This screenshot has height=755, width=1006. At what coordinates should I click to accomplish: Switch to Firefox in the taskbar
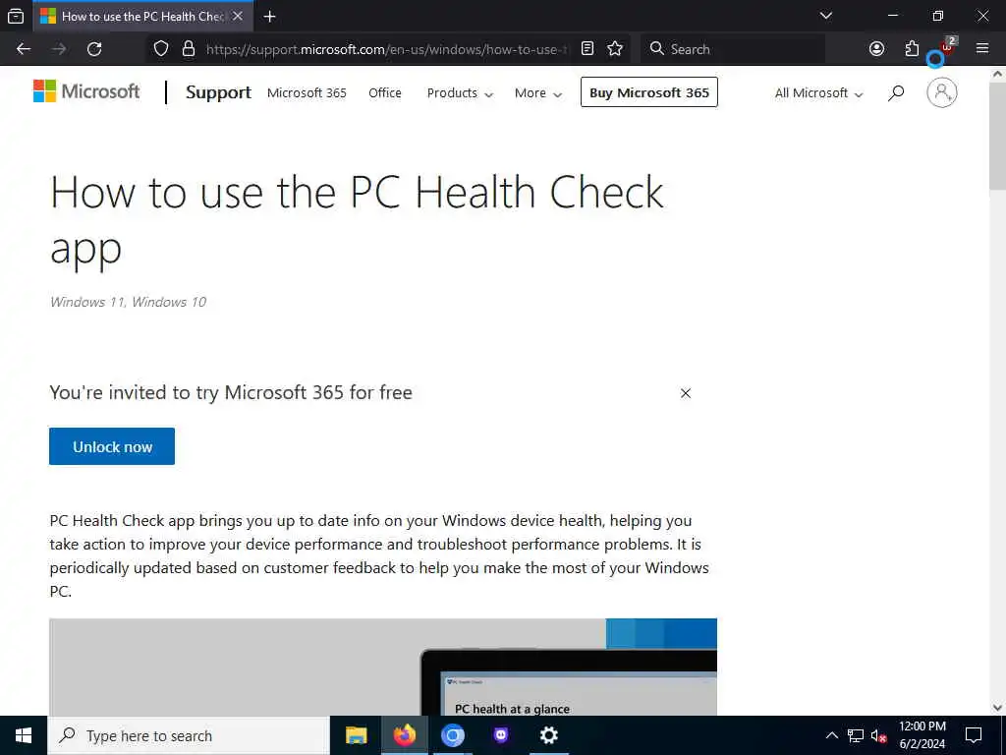pos(404,735)
